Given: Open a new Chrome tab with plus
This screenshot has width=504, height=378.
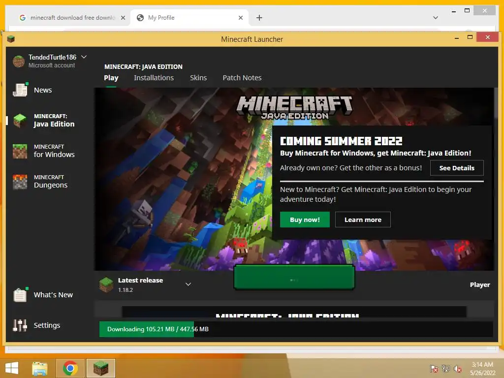Looking at the screenshot, I should 259,18.
